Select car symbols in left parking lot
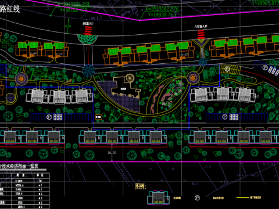Image resolution: width=279 pixels, height=209 pixels. pos(58,117)
